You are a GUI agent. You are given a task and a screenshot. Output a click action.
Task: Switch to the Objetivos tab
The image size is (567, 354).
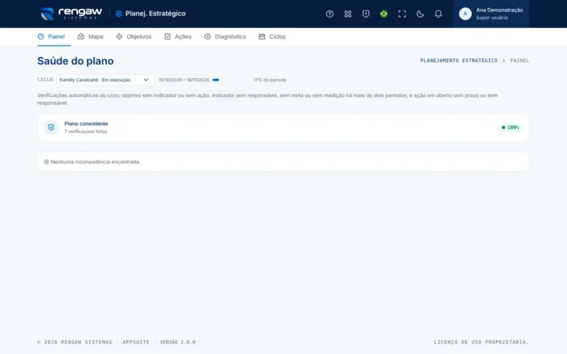tap(134, 36)
